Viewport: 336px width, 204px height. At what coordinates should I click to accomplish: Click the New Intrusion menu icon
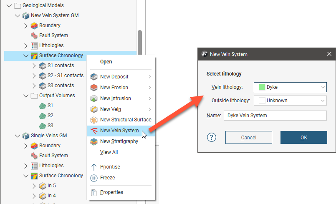tap(94, 98)
